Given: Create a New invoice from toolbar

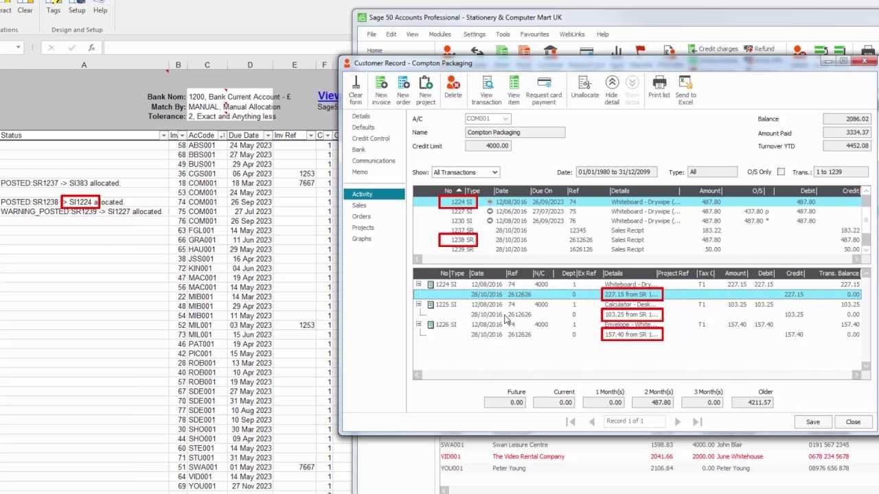Looking at the screenshot, I should pos(381,90).
